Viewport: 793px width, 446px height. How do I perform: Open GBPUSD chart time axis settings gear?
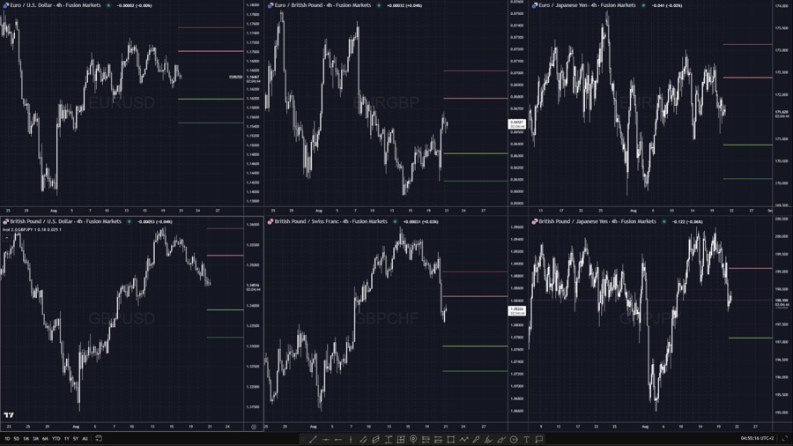pyautogui.click(x=254, y=427)
